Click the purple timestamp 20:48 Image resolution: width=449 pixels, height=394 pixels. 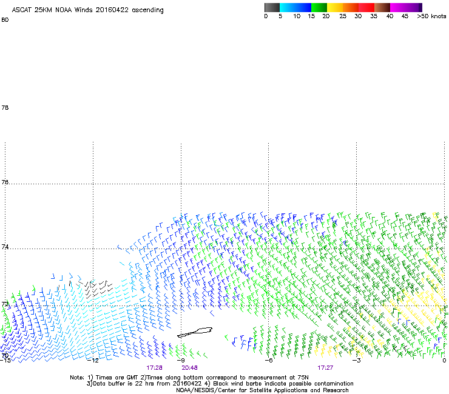point(189,368)
